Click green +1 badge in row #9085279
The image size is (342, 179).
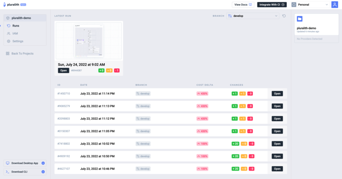click(x=234, y=106)
